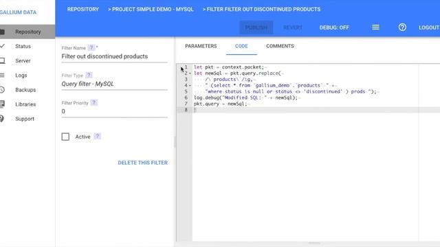Click line number 6 in editor gutter

186,97
